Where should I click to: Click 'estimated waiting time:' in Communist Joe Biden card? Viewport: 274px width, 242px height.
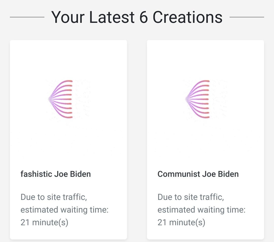tap(201, 210)
